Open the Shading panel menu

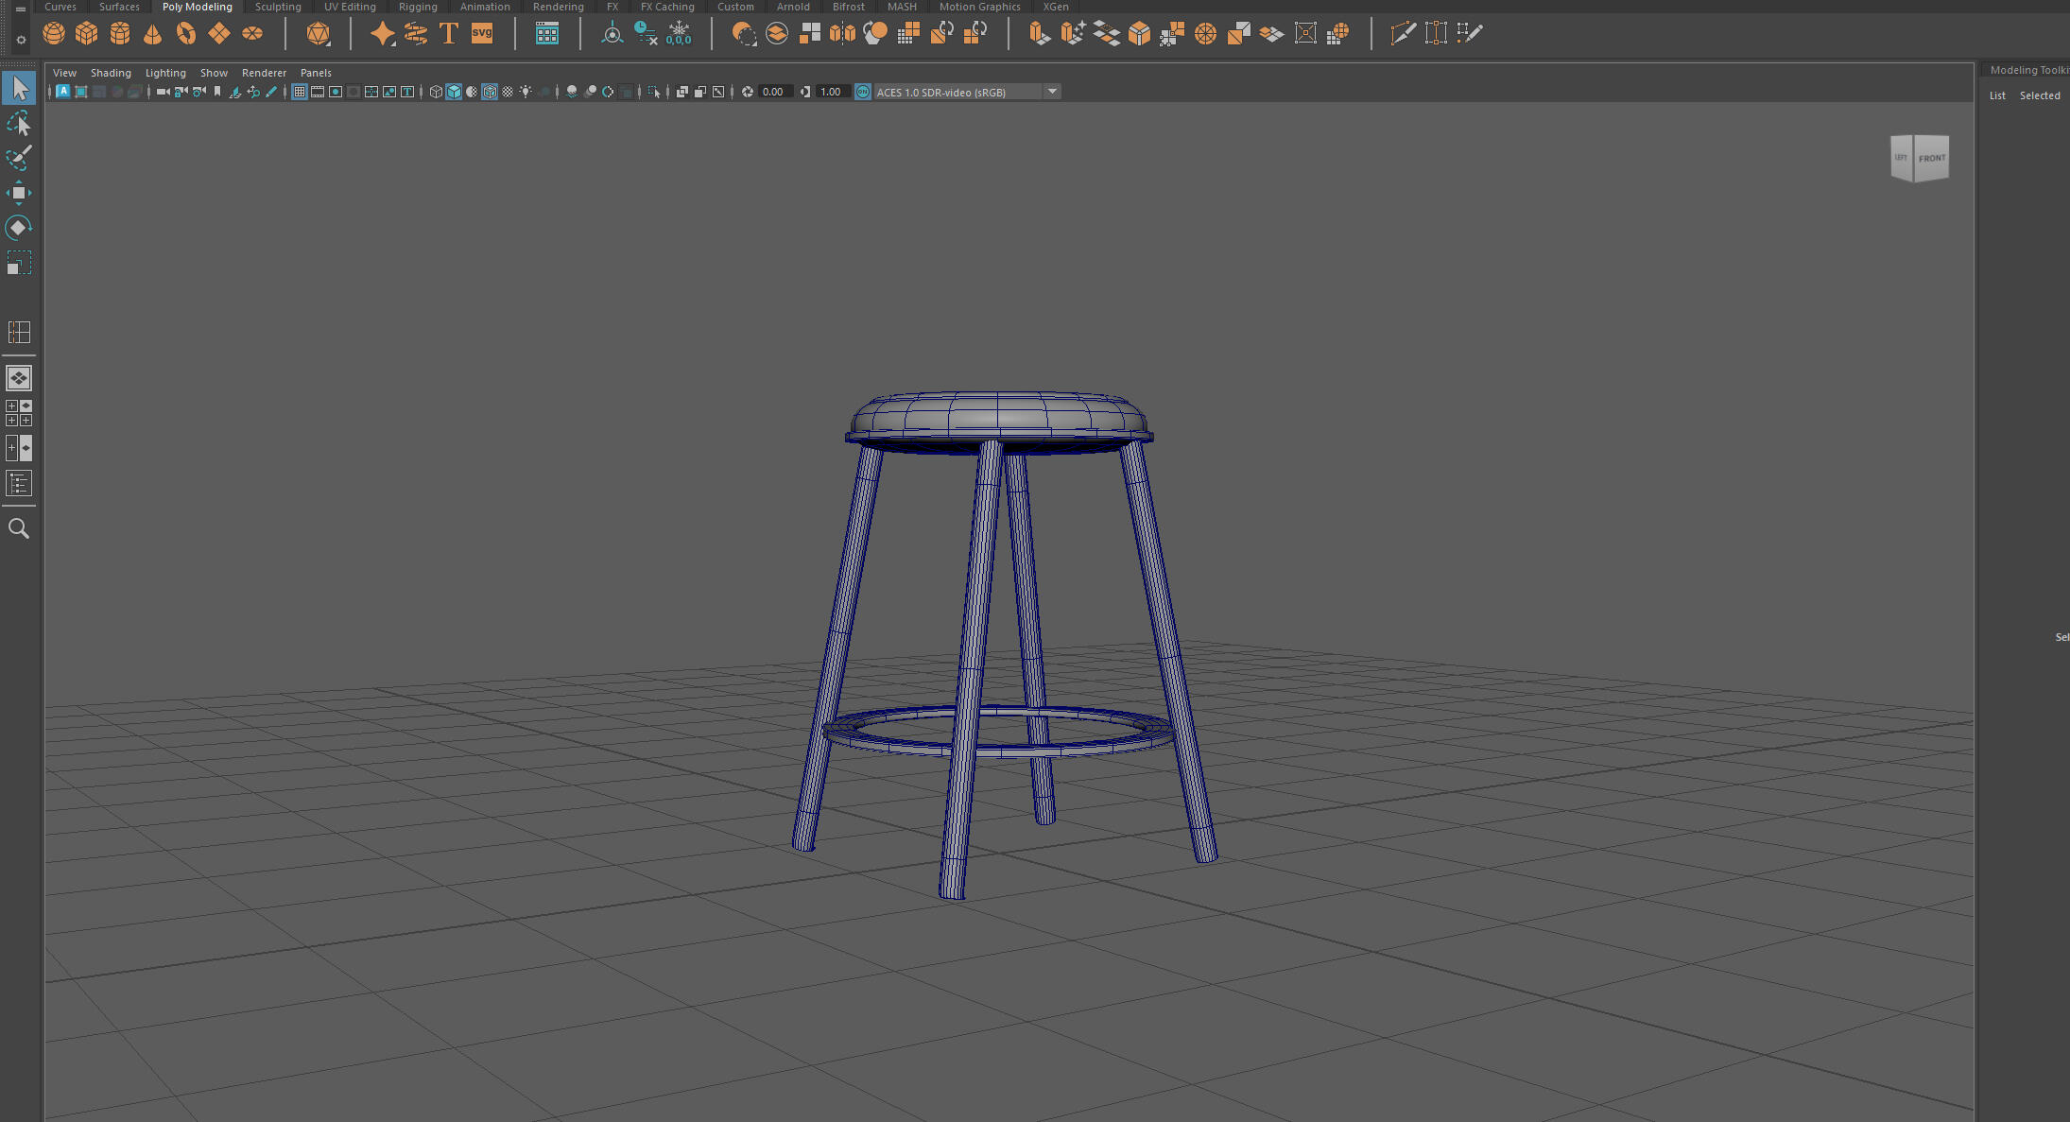click(111, 73)
